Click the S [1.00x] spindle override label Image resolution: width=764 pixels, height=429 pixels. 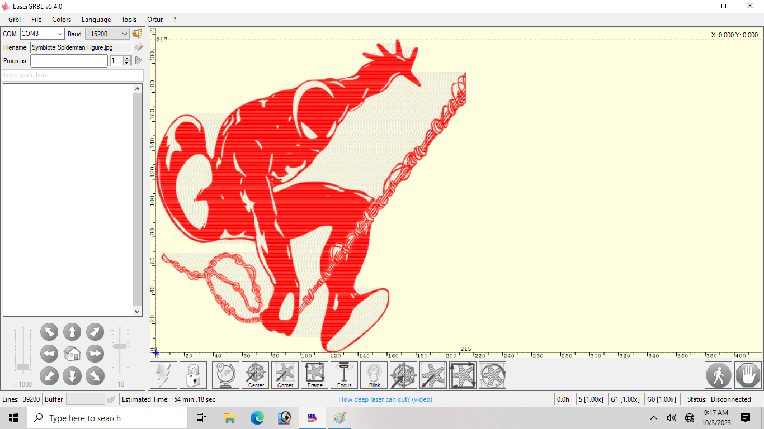[x=591, y=399]
